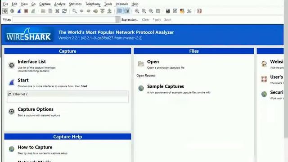
Task: Click the Wireshark logo in the blue banner
Action: click(29, 35)
